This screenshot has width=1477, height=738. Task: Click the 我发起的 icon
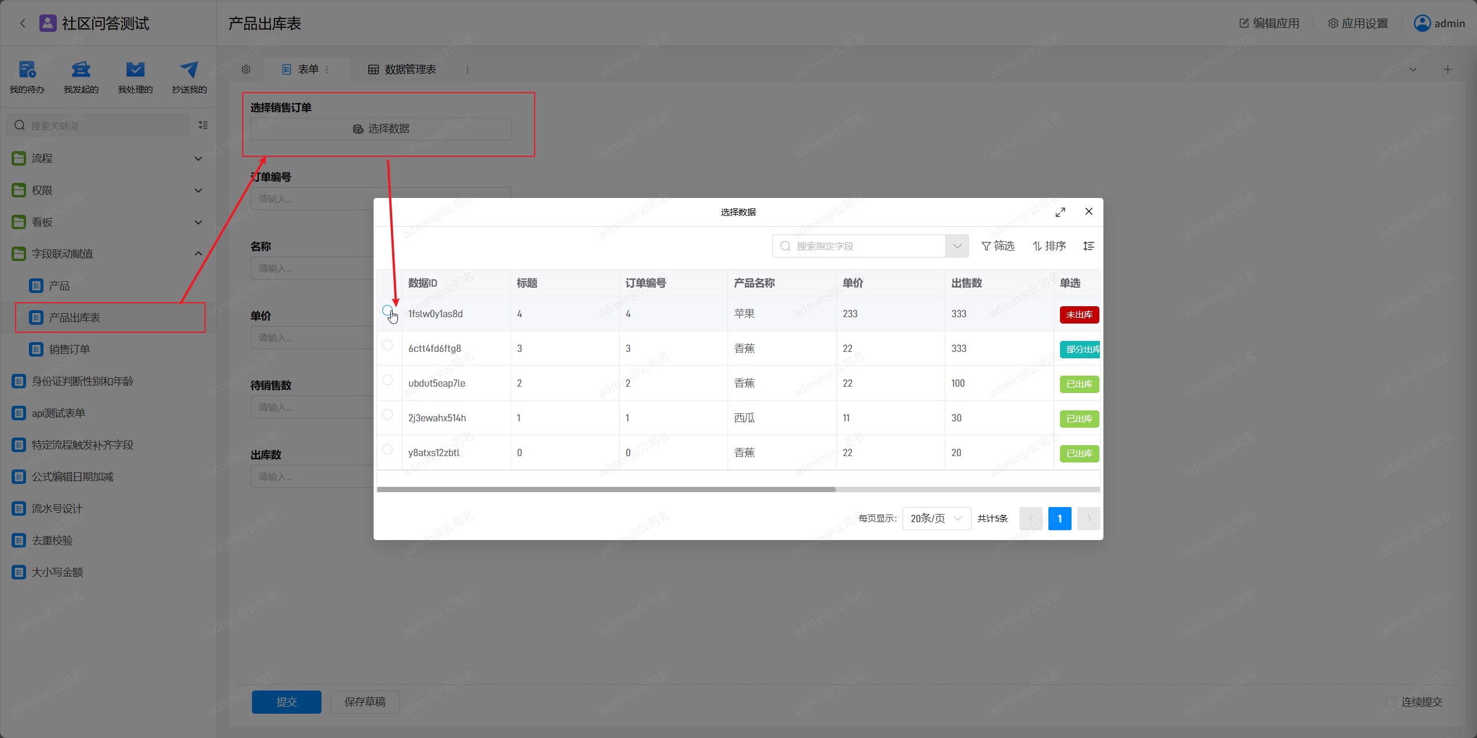[x=81, y=70]
